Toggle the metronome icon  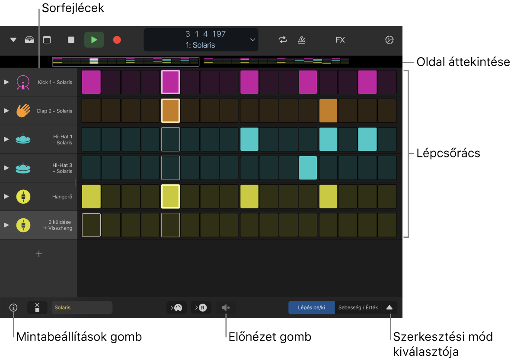302,40
